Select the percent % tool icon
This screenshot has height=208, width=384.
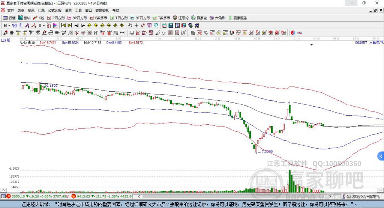click(x=206, y=33)
